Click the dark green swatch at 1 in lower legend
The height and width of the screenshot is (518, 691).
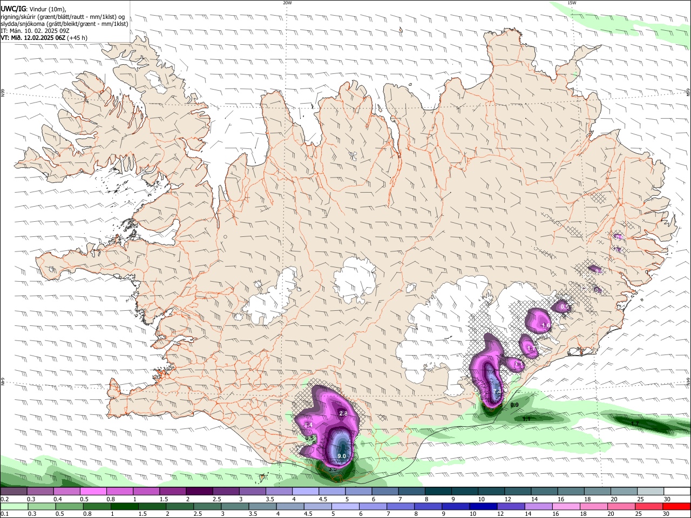pyautogui.click(x=124, y=506)
